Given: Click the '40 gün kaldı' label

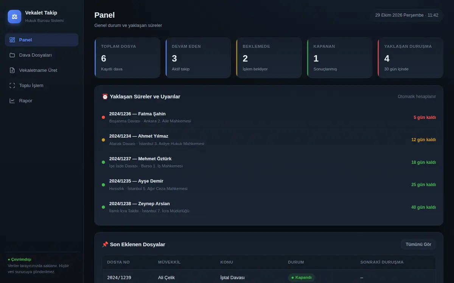Looking at the screenshot, I should point(423,207).
